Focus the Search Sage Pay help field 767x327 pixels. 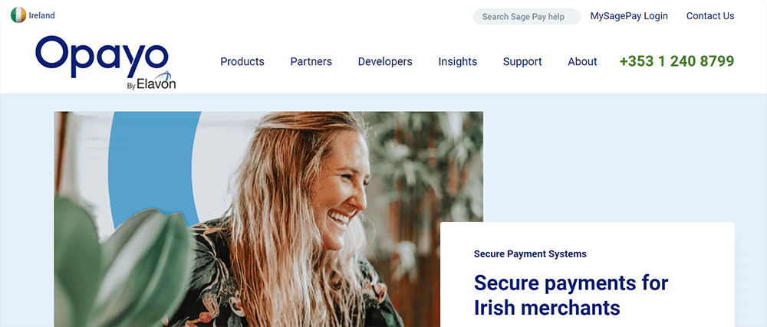click(526, 17)
